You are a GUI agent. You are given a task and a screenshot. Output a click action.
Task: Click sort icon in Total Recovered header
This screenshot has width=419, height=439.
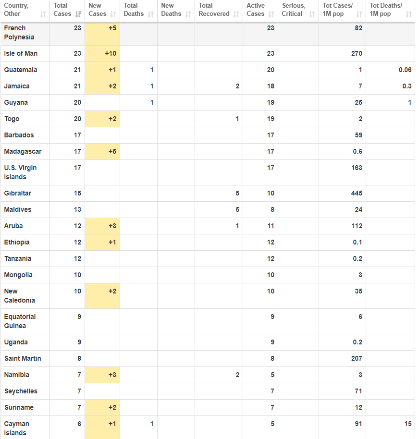click(236, 14)
